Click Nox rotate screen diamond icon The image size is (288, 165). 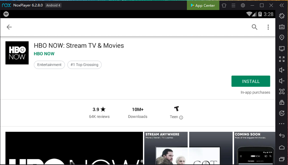282,16
